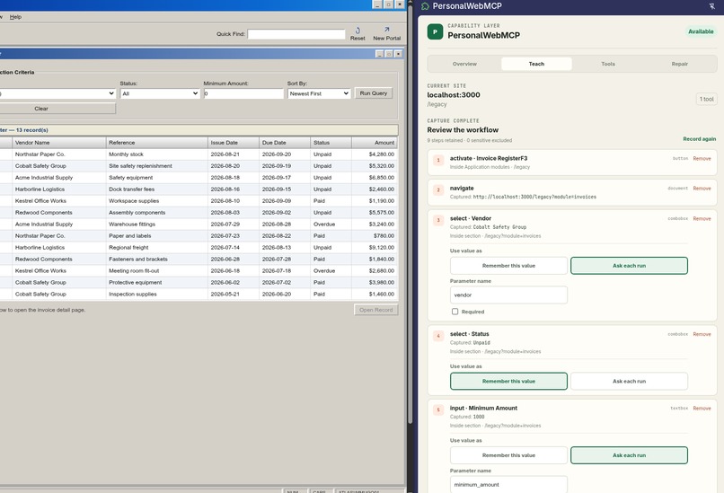Open the vendor selection dropdown above Clear
Screen dimensions: 724x493
[x=57, y=93]
